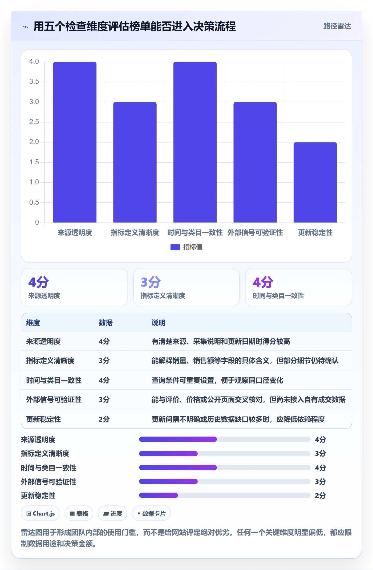Screen dimensions: 373x570
Task: Select the 指标定义清晰度 bar in chart
Action: [135, 162]
